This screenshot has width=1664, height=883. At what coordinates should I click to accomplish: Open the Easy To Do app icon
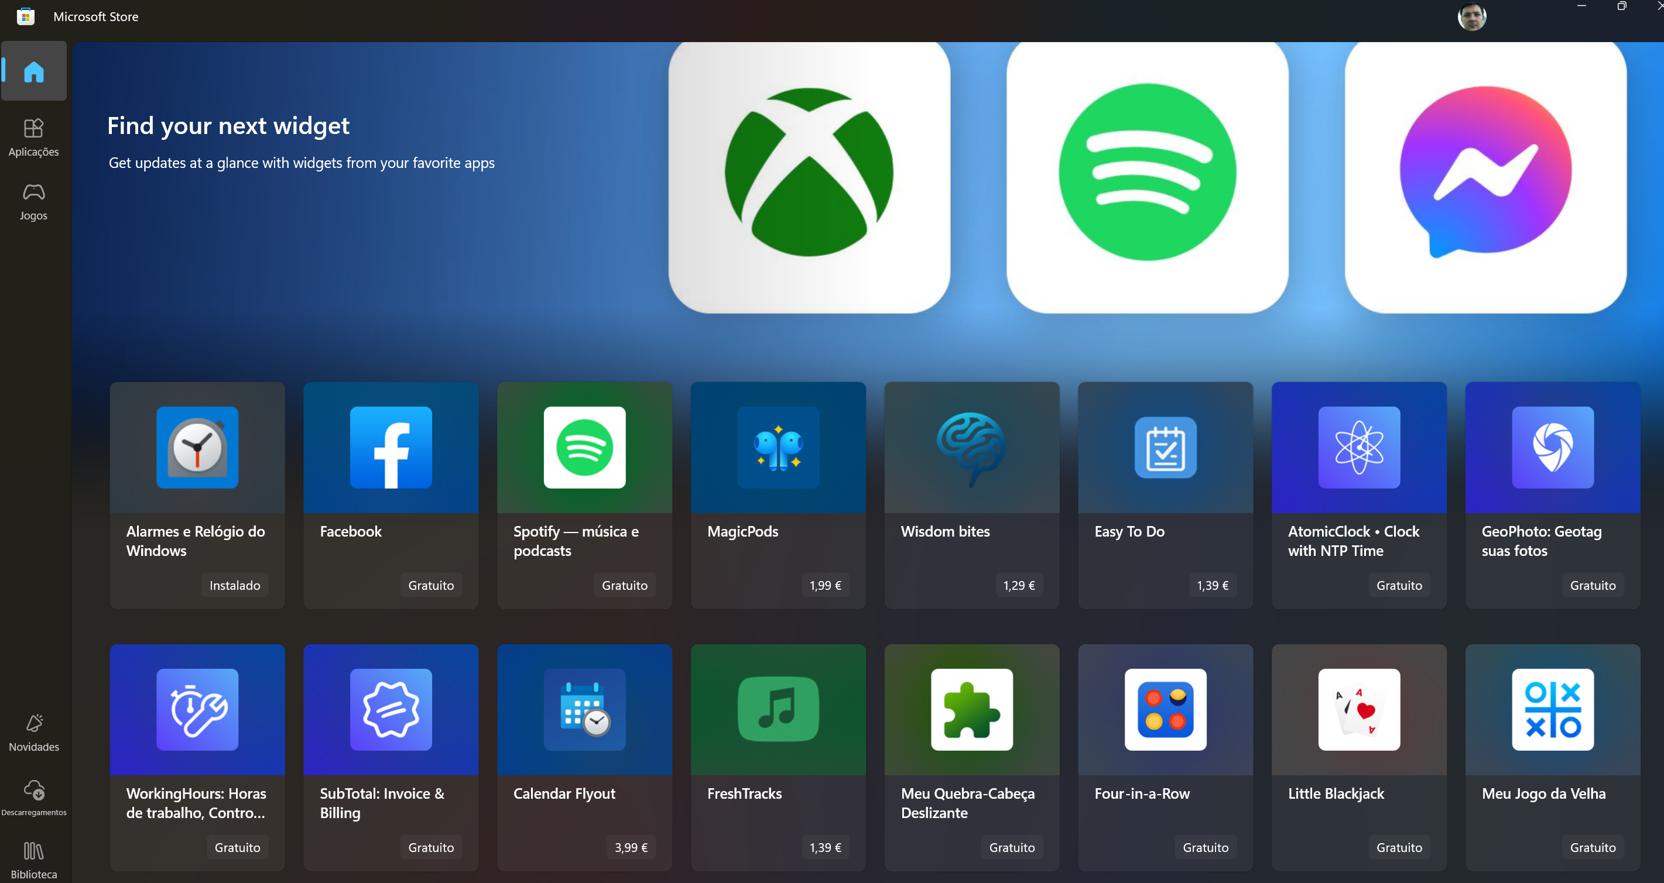tap(1165, 447)
